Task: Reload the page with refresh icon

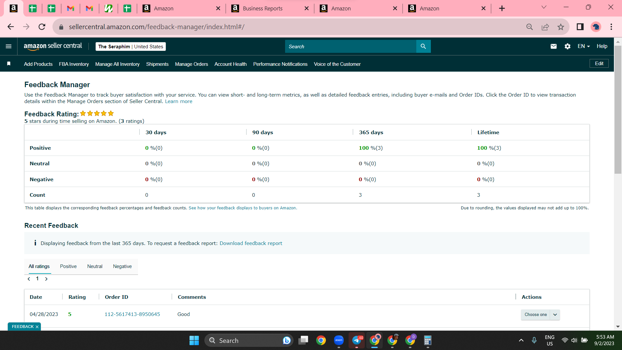Action: pyautogui.click(x=42, y=27)
